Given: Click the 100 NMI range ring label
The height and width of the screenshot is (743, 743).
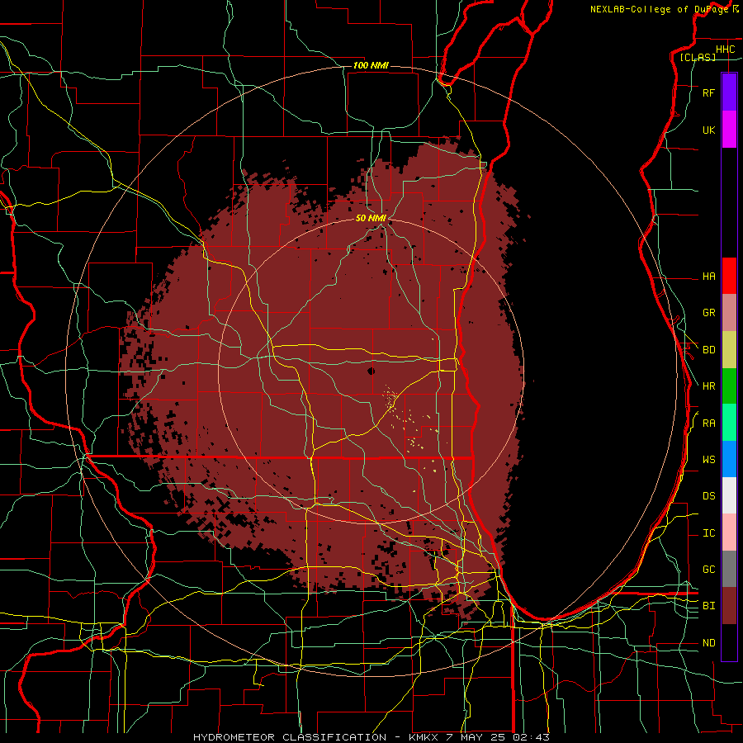Looking at the screenshot, I should (x=371, y=65).
